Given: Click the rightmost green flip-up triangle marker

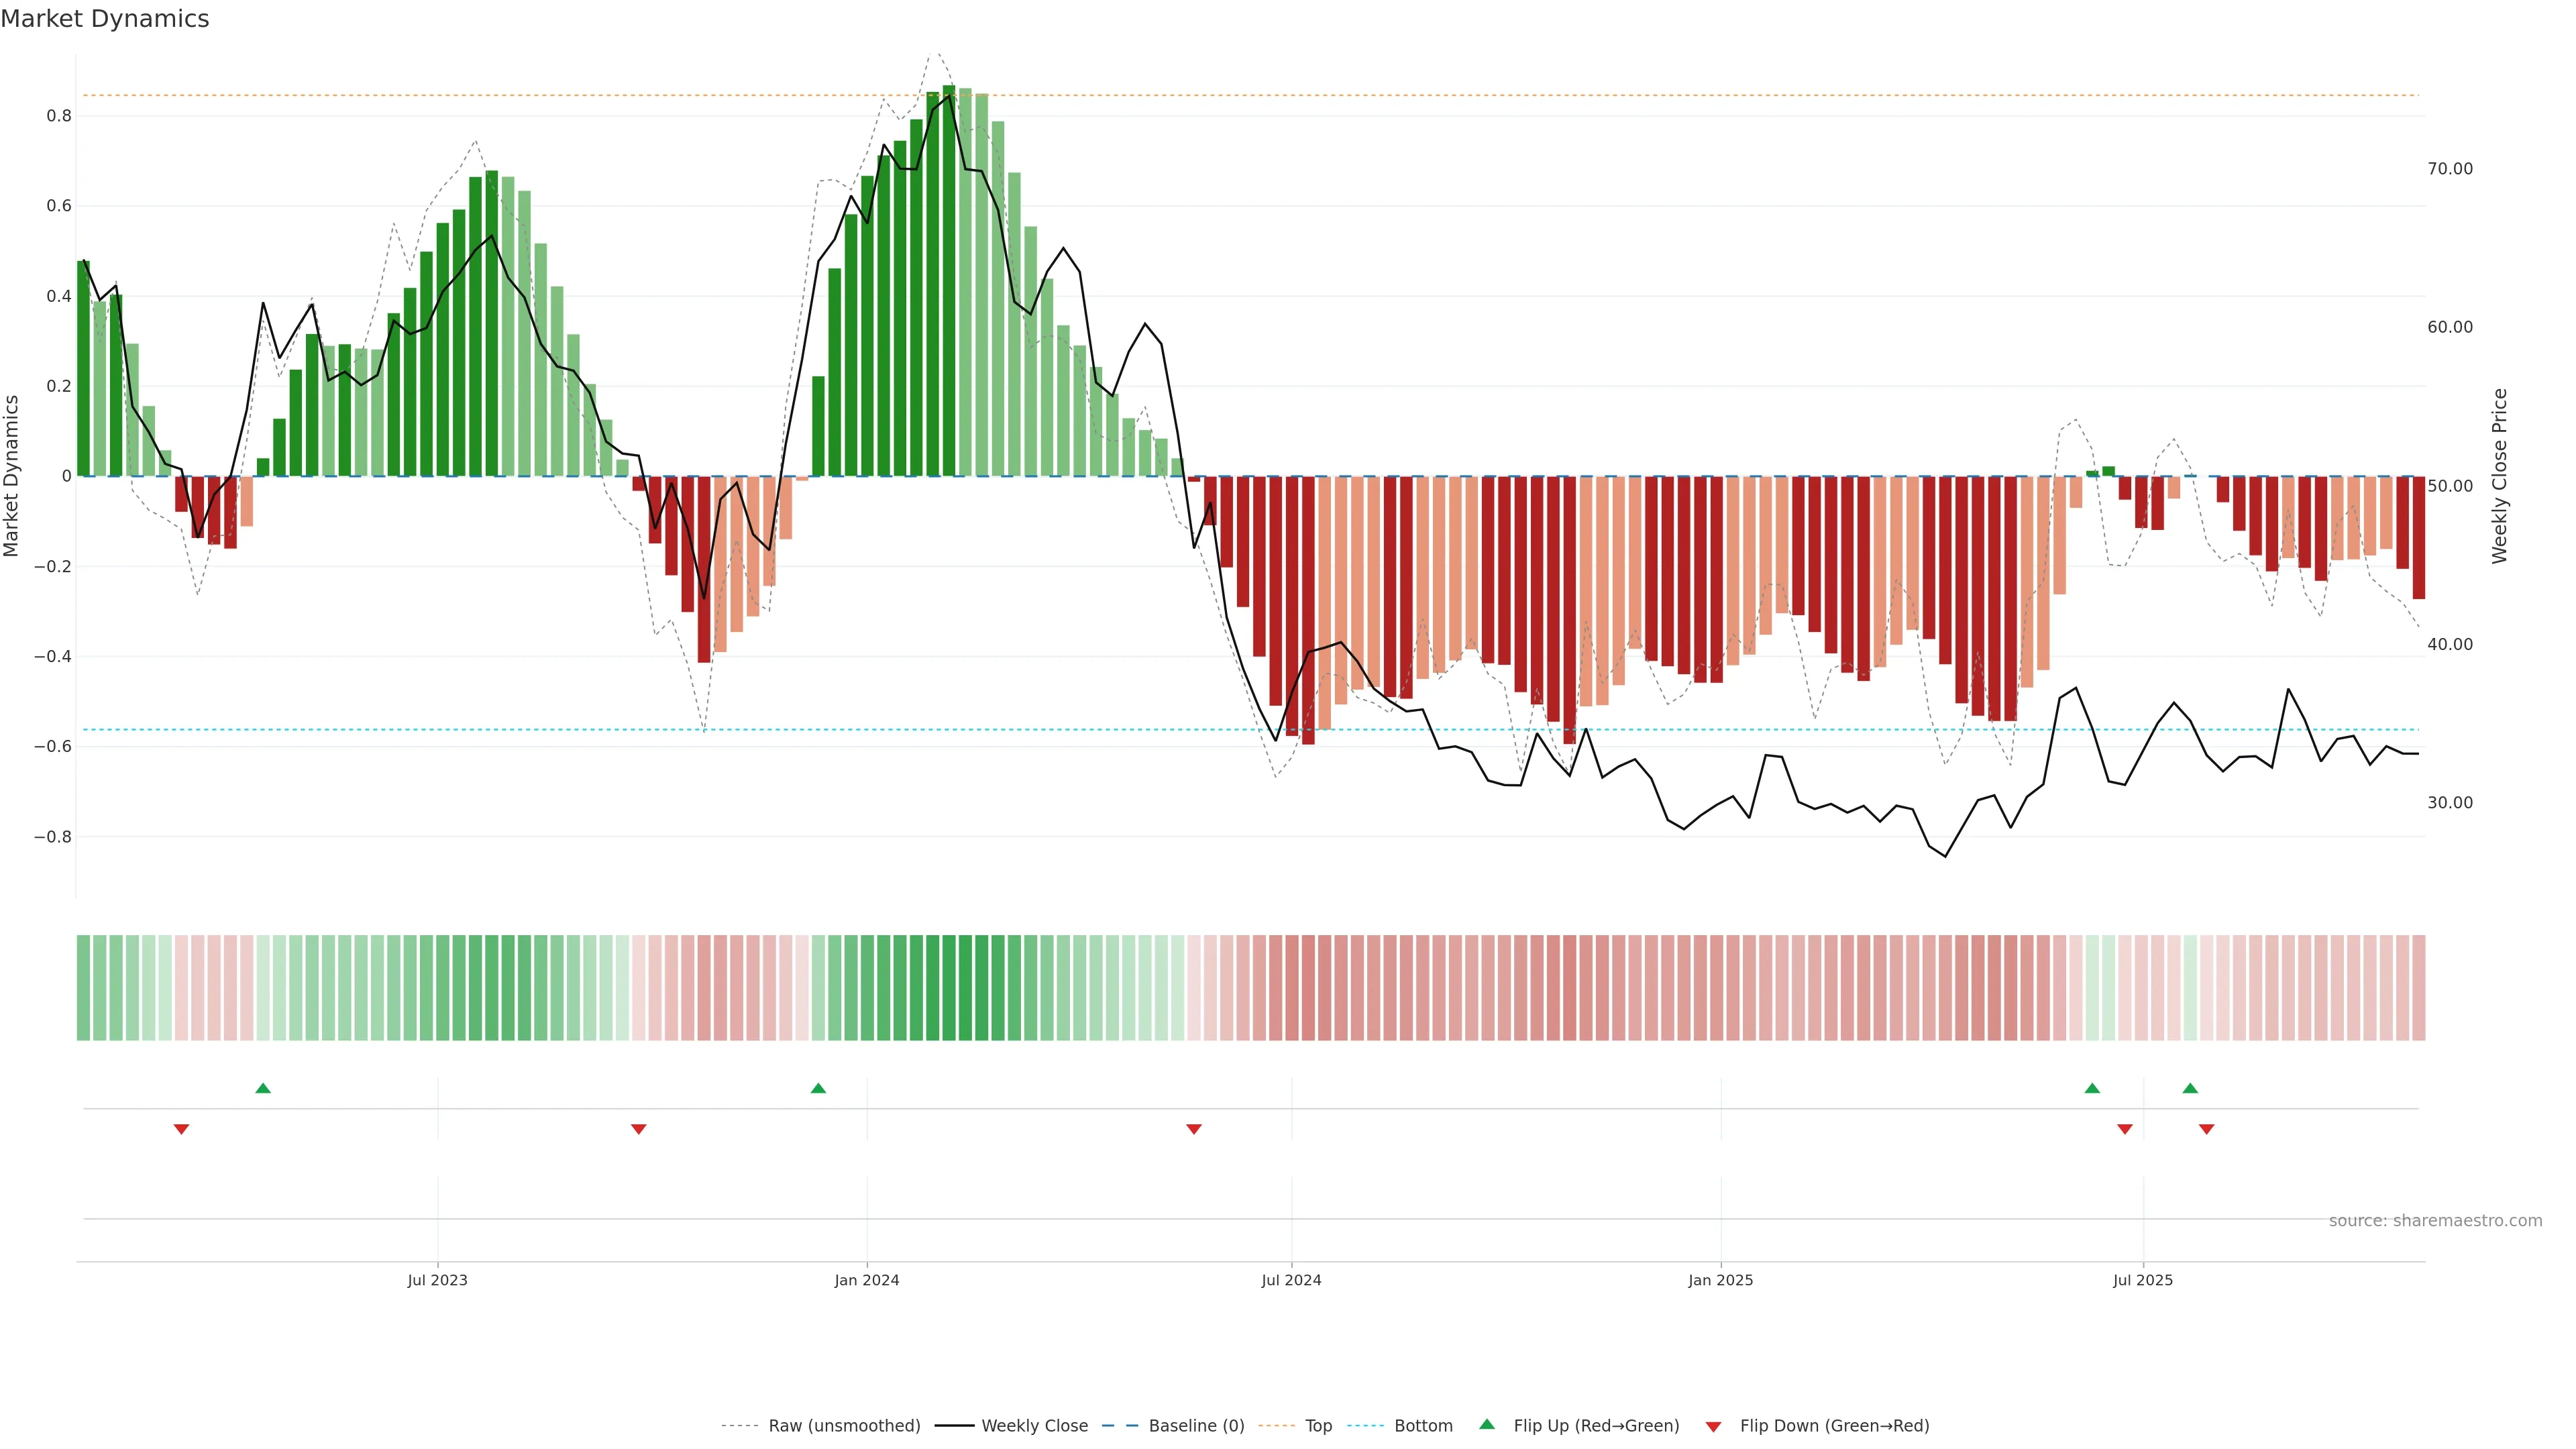Looking at the screenshot, I should tap(2190, 1088).
